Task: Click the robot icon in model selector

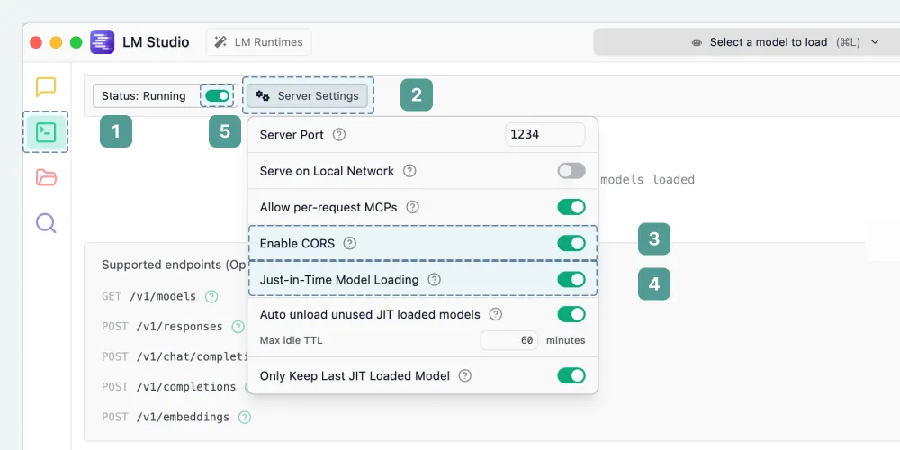Action: pyautogui.click(x=697, y=42)
